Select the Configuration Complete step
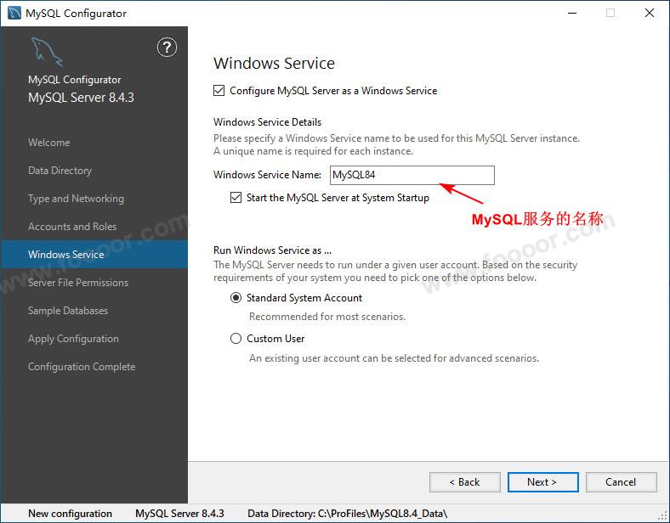 [82, 367]
